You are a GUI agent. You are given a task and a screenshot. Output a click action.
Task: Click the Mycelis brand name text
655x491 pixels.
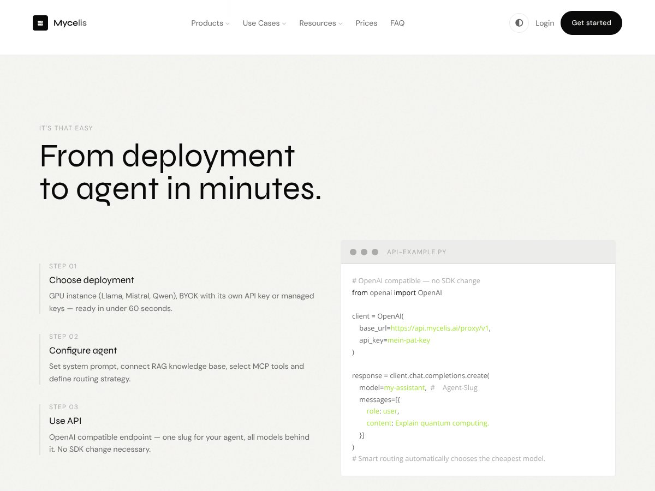pyautogui.click(x=70, y=23)
